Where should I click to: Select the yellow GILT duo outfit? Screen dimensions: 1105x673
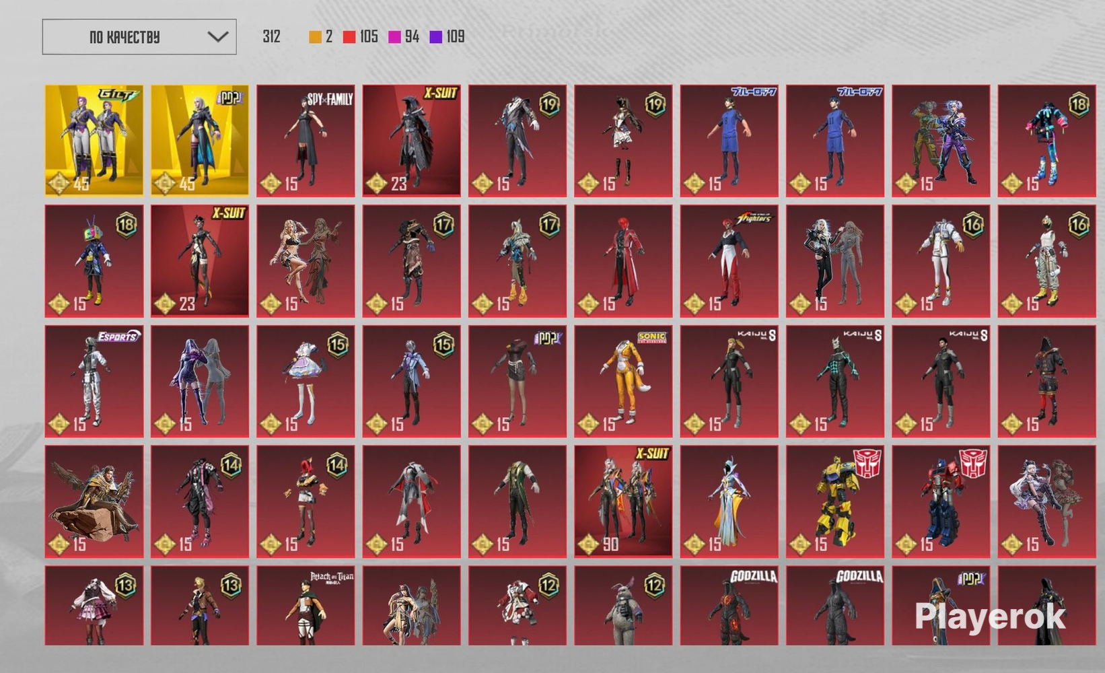pos(94,141)
